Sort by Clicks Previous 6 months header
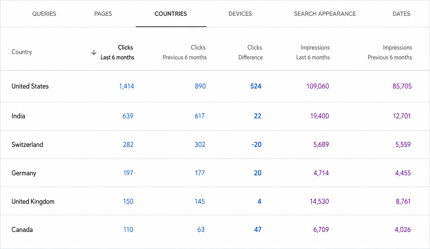The width and height of the screenshot is (430, 249). click(x=185, y=52)
